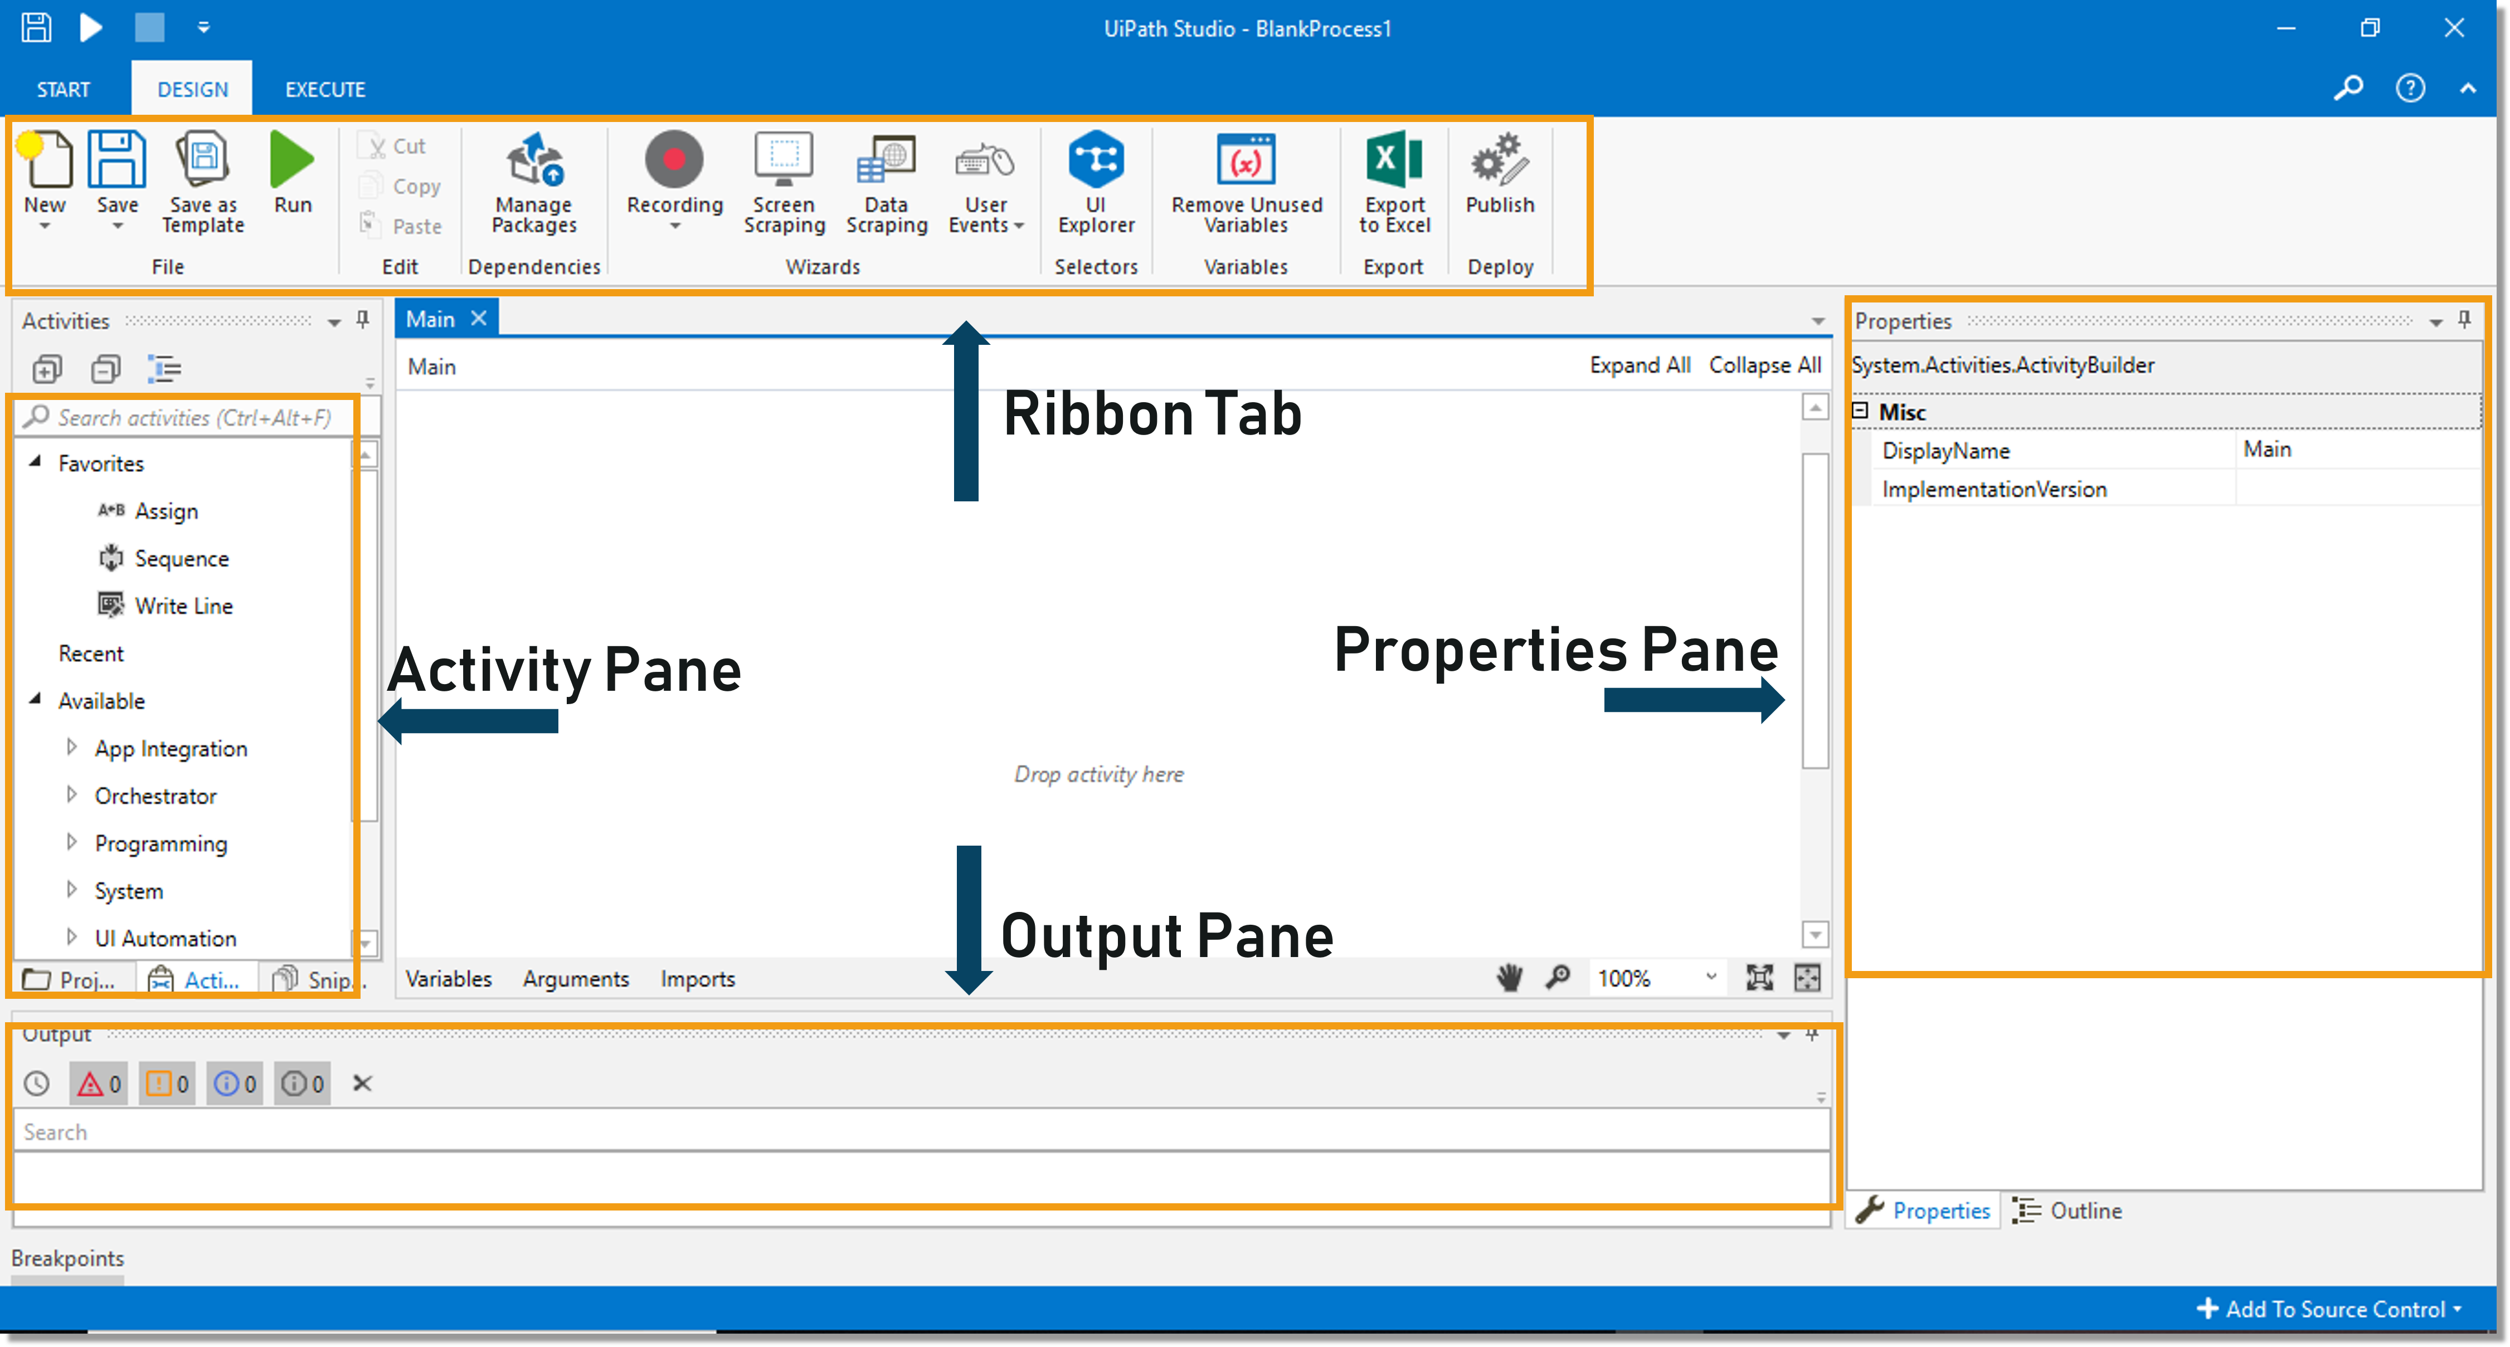
Task: Click the Output Search field
Action: 921,1132
